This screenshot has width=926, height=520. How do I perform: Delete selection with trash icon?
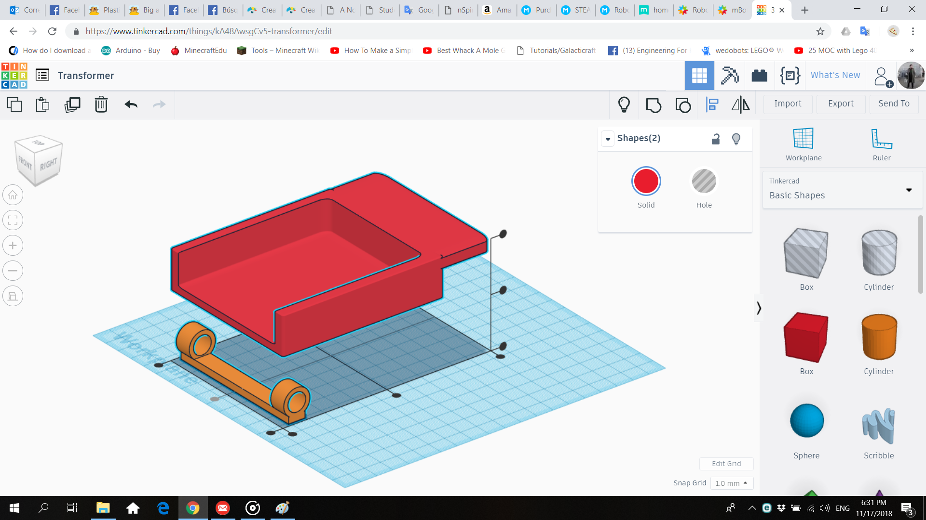pos(101,104)
